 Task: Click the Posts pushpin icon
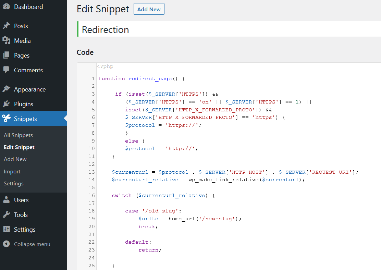pos(6,26)
